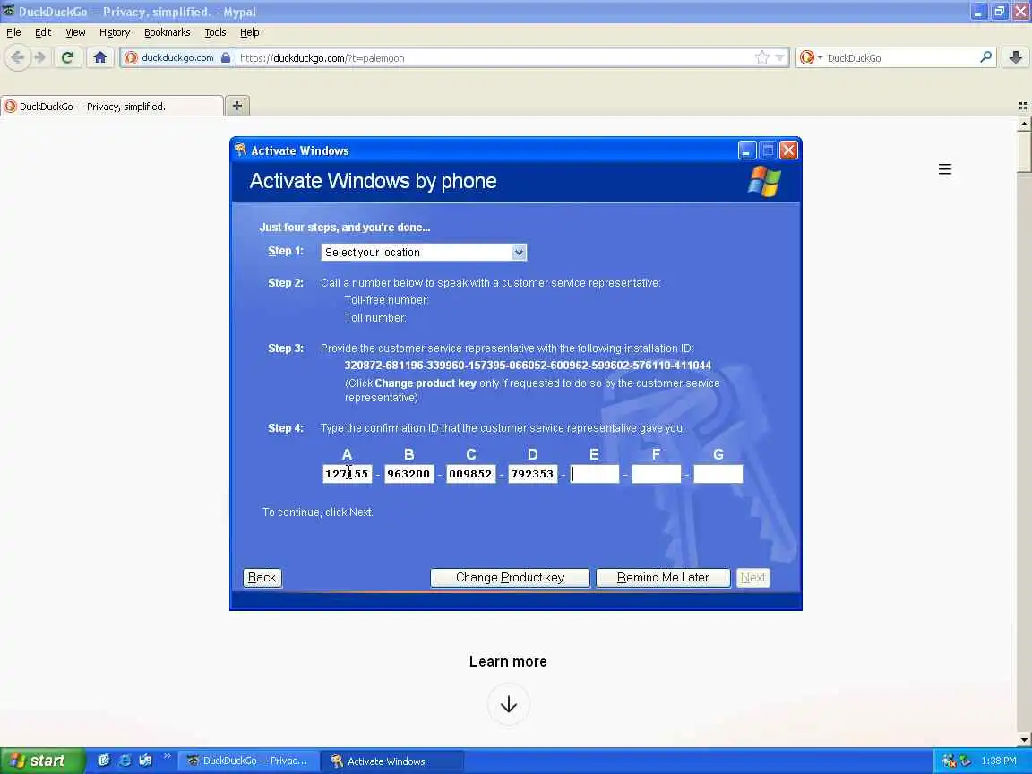Click the tray icon next to the clock
The image size is (1032, 774).
point(966,761)
